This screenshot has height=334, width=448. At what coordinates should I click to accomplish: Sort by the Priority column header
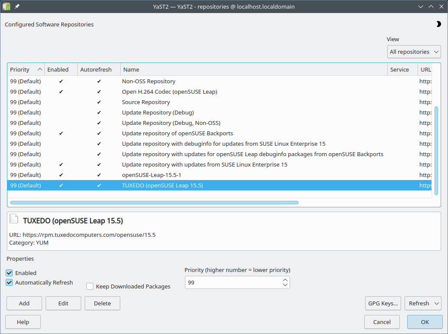coord(26,69)
